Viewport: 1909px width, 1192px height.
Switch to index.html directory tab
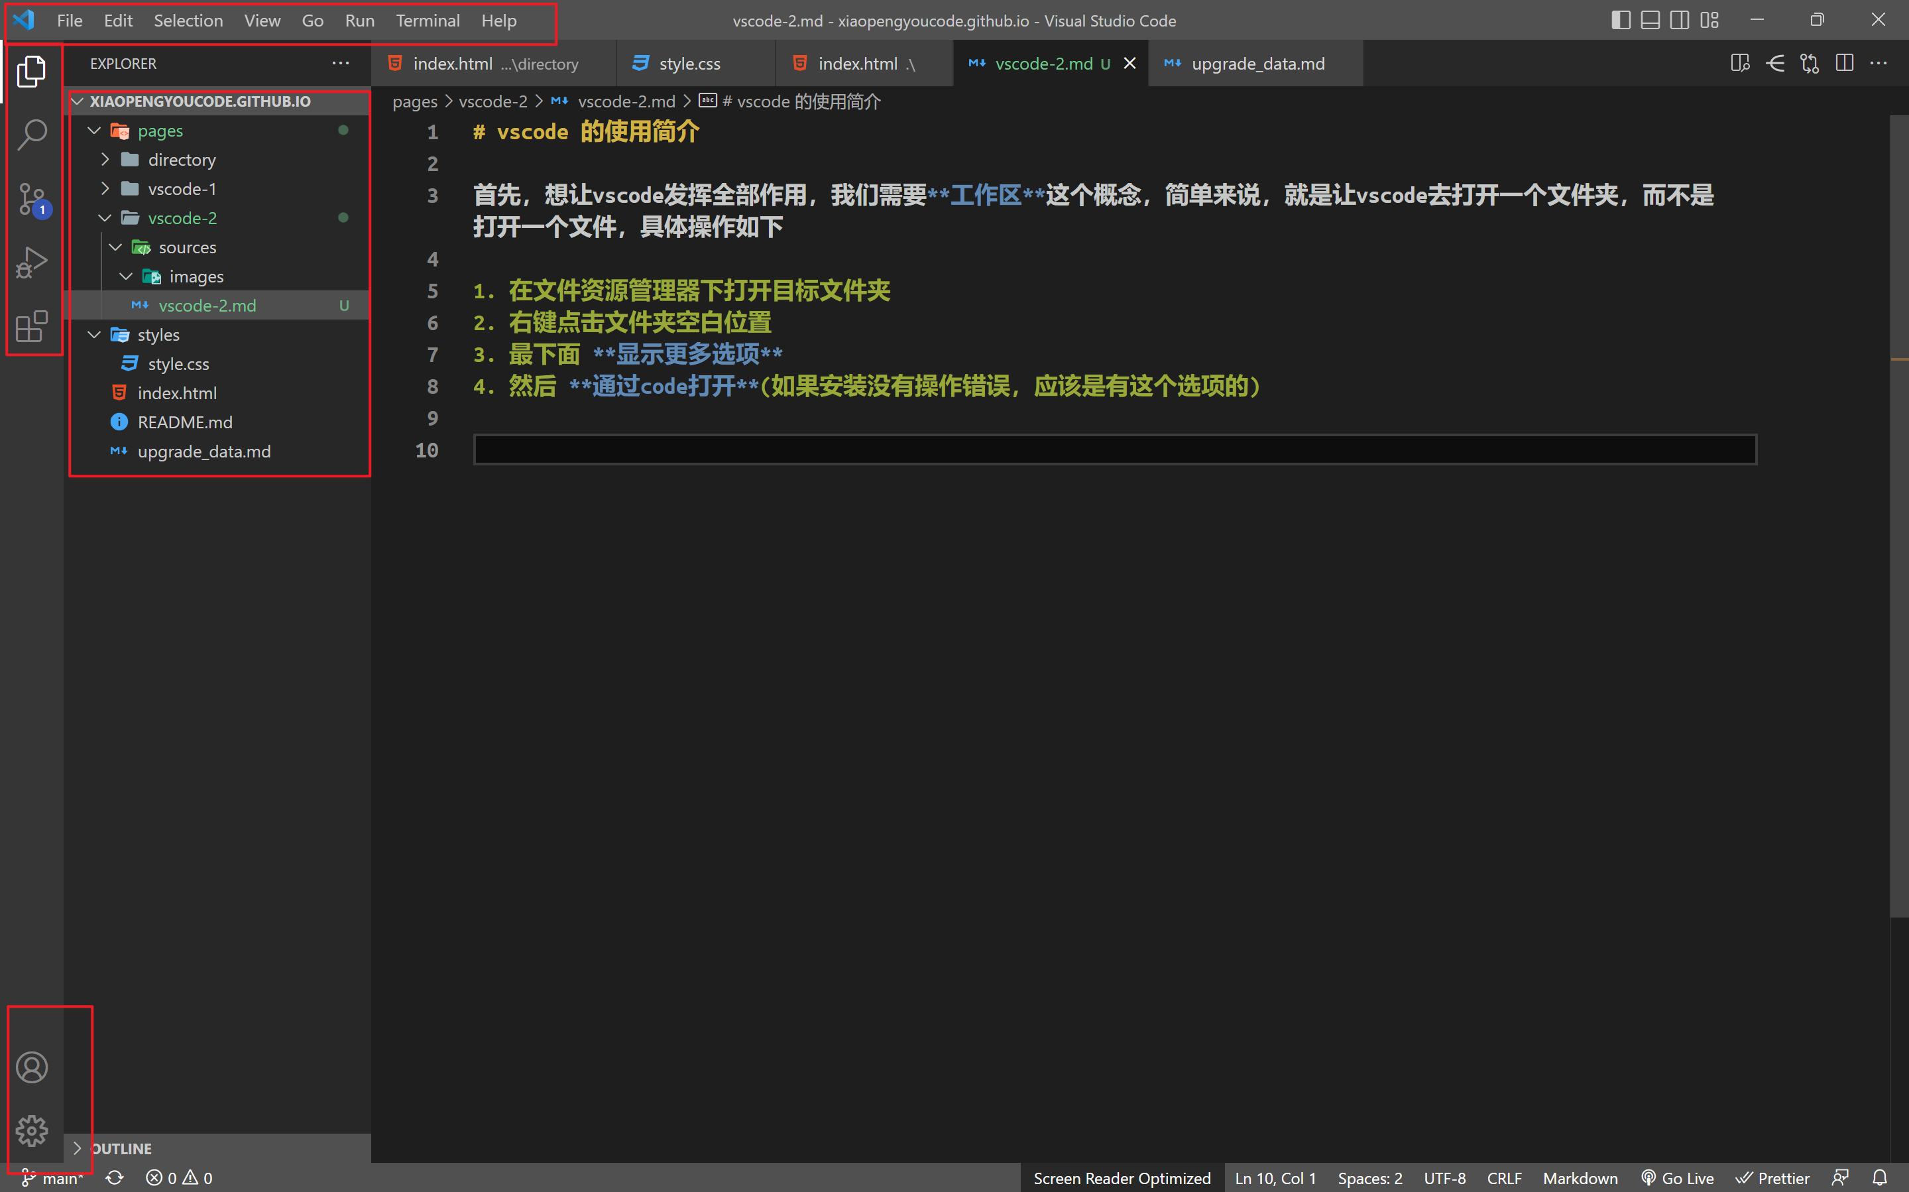(x=493, y=63)
